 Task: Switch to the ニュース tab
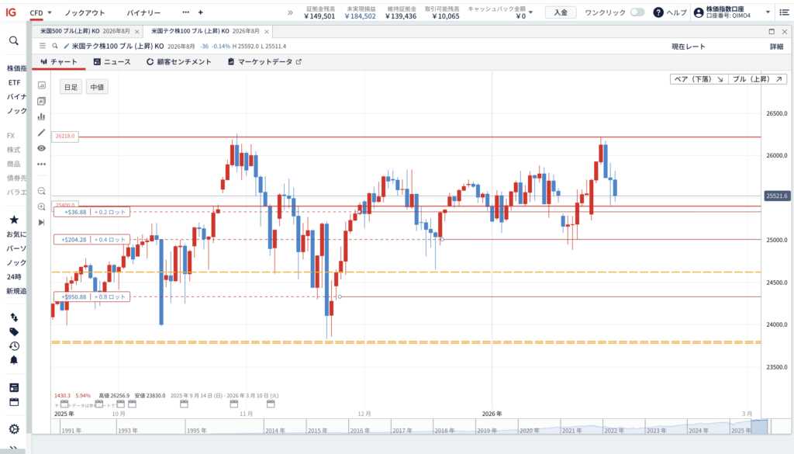112,61
